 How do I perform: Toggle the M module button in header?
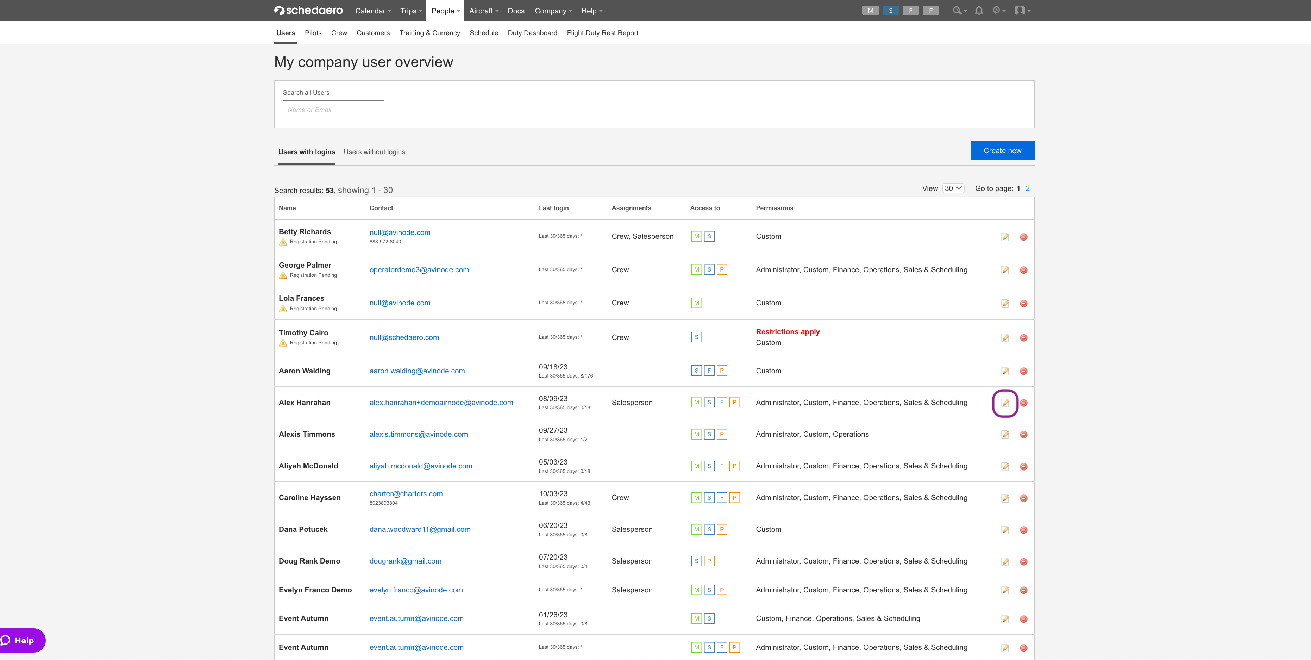pos(870,11)
